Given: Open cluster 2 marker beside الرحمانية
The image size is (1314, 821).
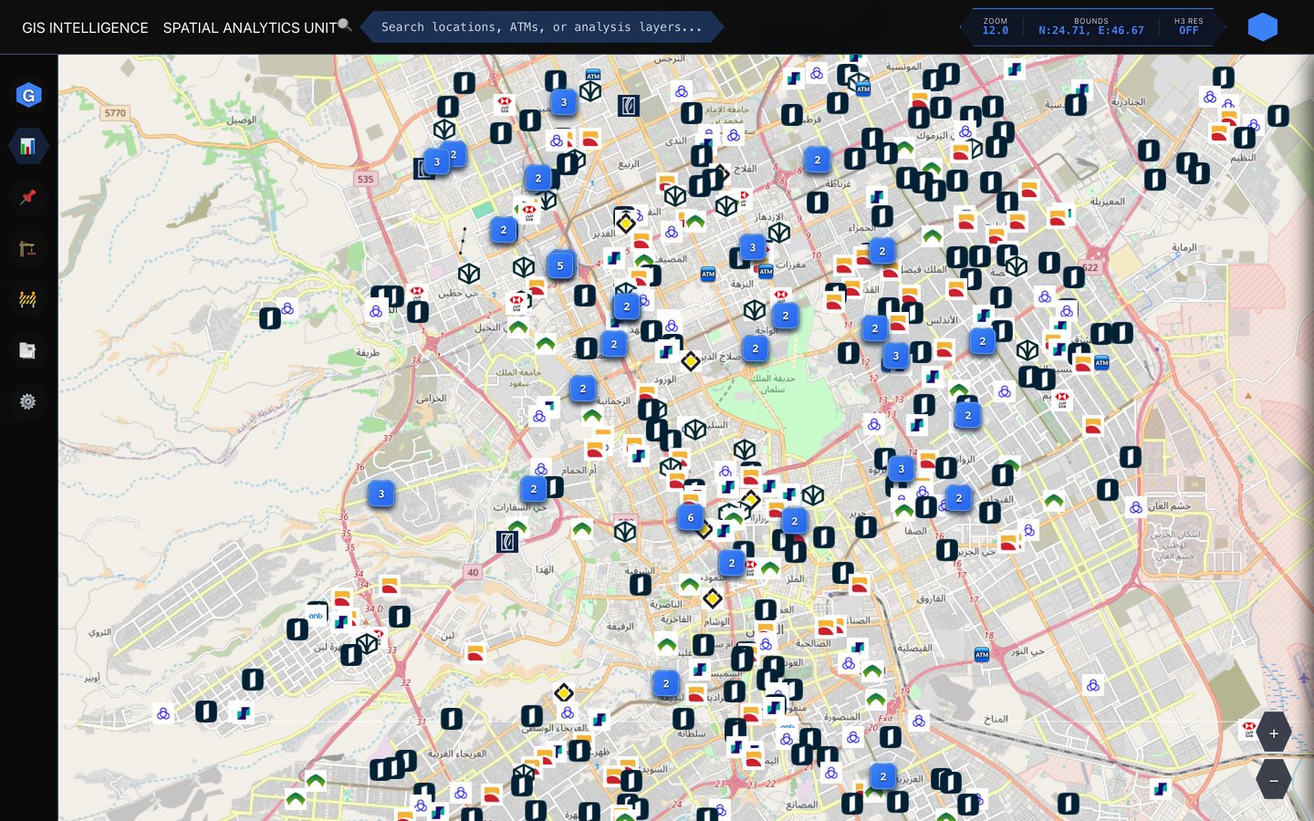Looking at the screenshot, I should coord(583,389).
